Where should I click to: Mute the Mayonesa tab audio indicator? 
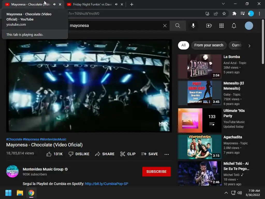[x=54, y=4]
